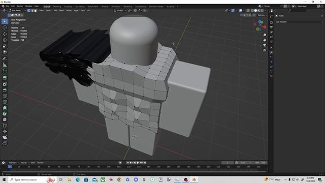This screenshot has width=325, height=183.
Task: Switch perspective/orthographic view icon
Action: [x=265, y=50]
